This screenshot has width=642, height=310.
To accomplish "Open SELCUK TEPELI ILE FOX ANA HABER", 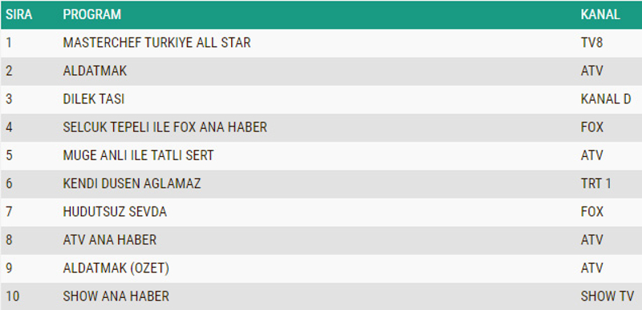I will [165, 127].
